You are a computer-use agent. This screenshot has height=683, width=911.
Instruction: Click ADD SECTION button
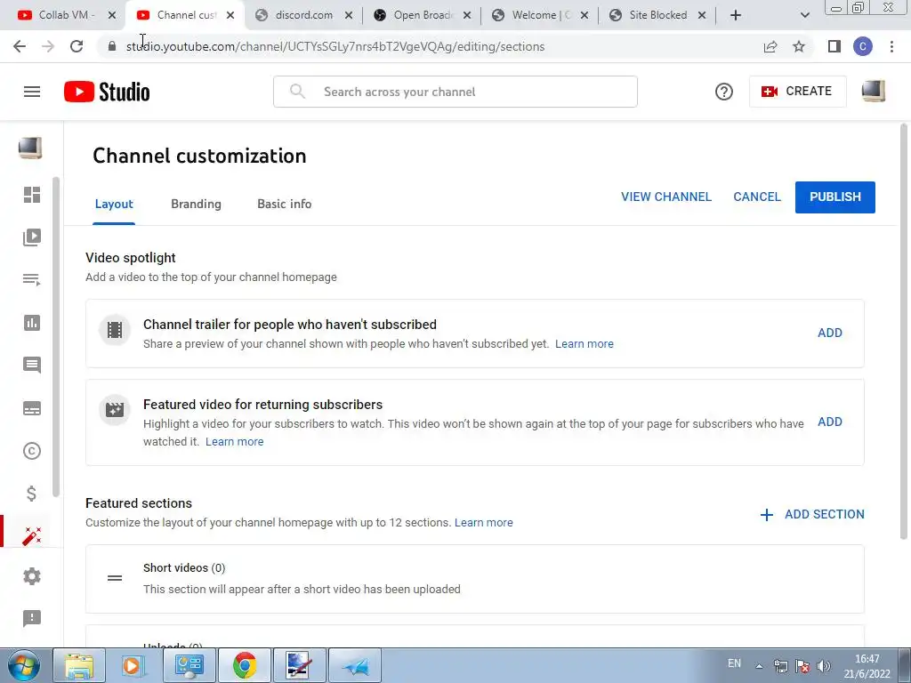pos(811,515)
